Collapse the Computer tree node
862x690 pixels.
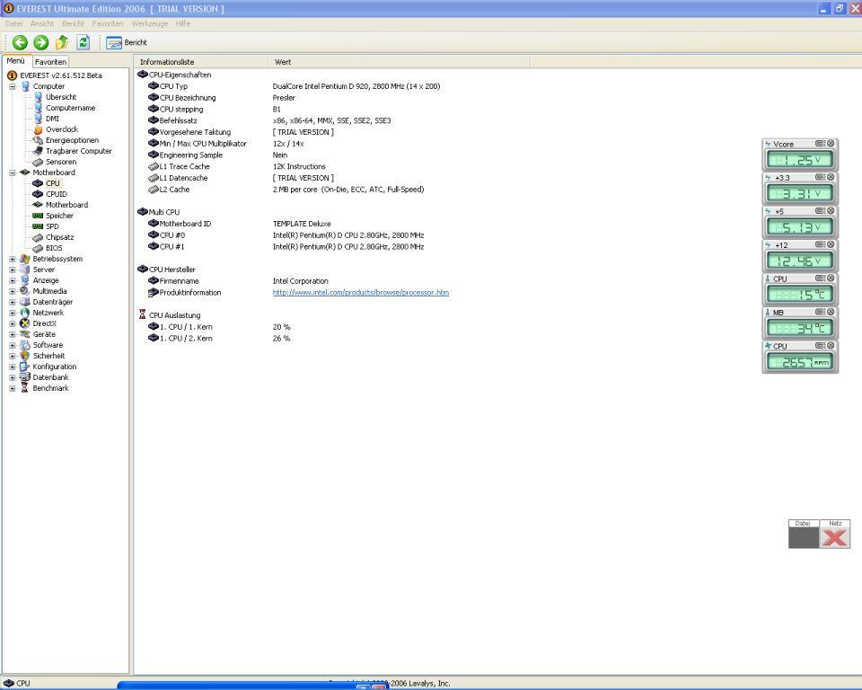click(12, 86)
